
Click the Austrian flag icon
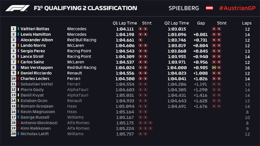(209, 8)
